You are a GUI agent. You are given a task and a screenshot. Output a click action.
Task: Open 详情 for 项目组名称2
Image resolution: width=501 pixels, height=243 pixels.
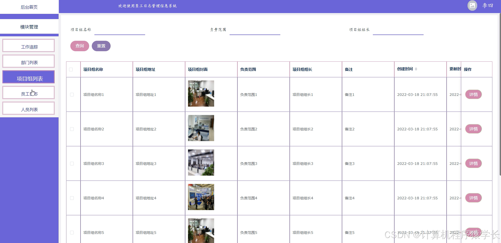point(474,129)
